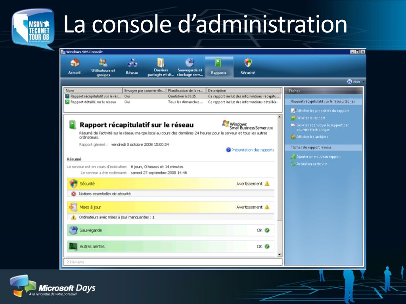The width and height of the screenshot is (406, 304).
Task: Switch to the Sécurité tab label
Action: 248,73
